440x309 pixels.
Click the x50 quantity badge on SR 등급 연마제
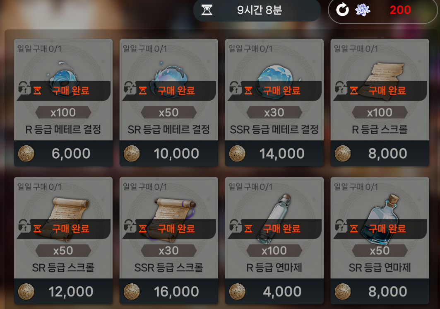[380, 251]
